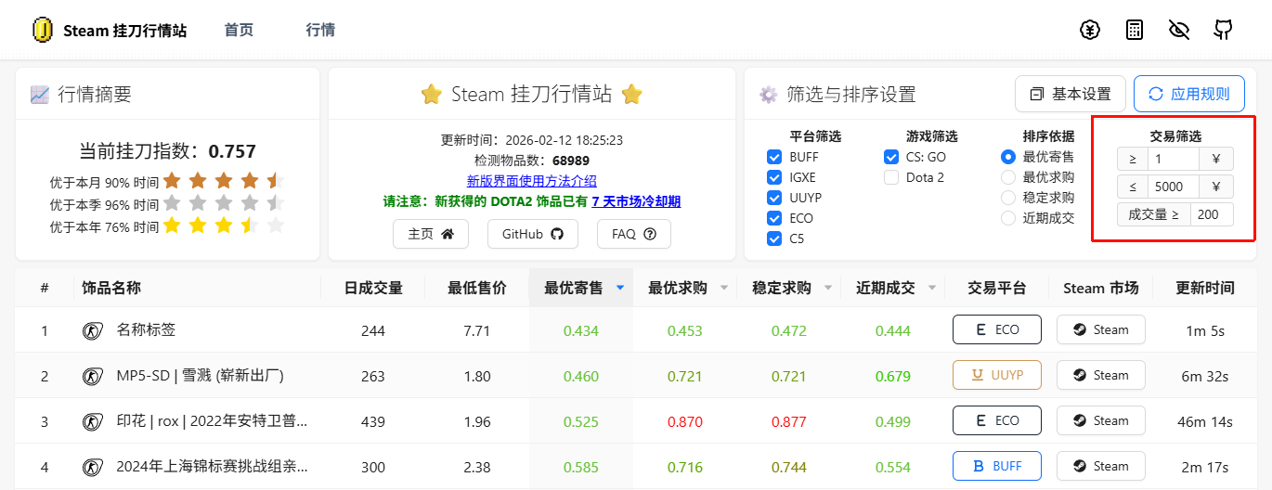
Task: Open the GitHub cat icon in header
Action: click(x=1224, y=30)
